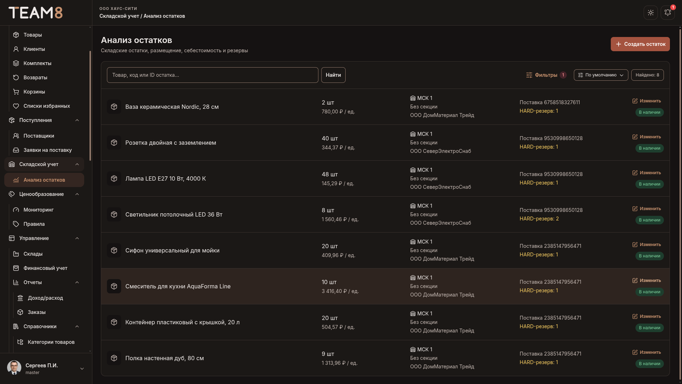Click Изменить for Ваза керамическая Nordic
This screenshot has height=384, width=682.
[646, 101]
